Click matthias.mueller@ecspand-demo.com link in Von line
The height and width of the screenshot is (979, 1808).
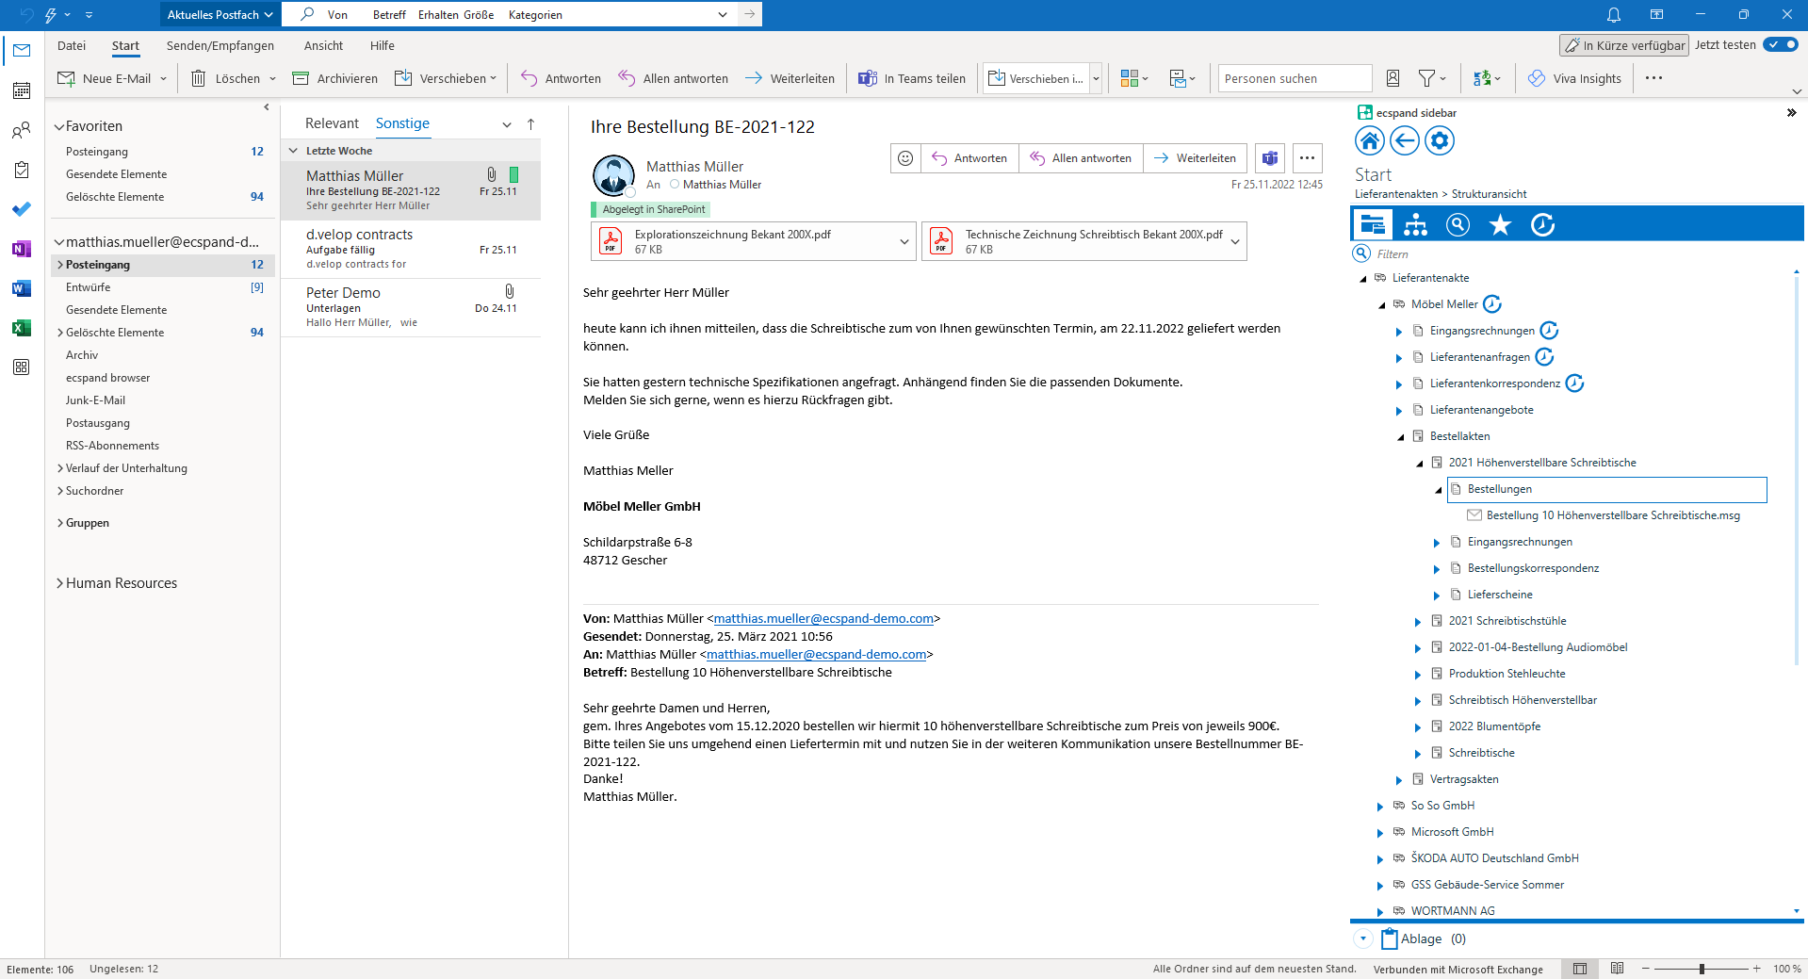(823, 619)
